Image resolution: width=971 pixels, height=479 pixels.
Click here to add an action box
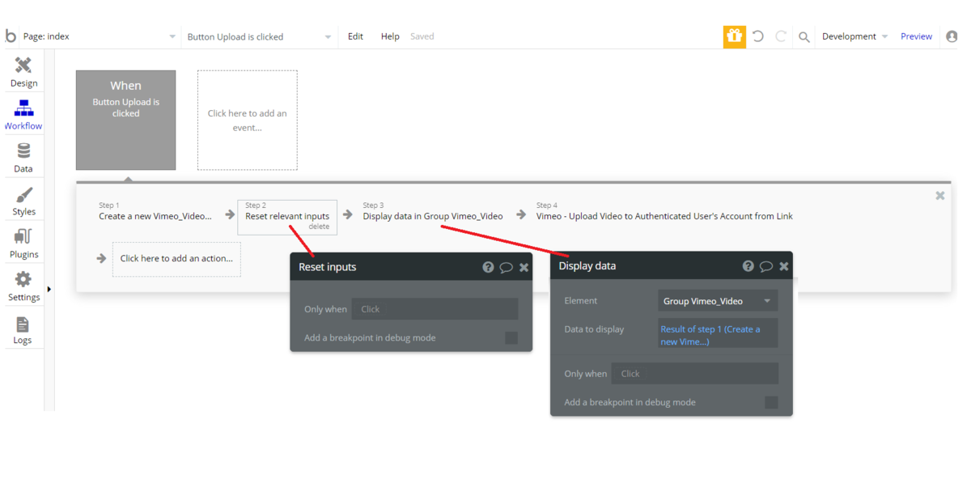(x=176, y=259)
